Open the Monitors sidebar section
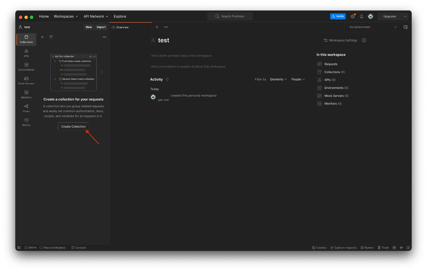The image size is (427, 271). click(26, 95)
